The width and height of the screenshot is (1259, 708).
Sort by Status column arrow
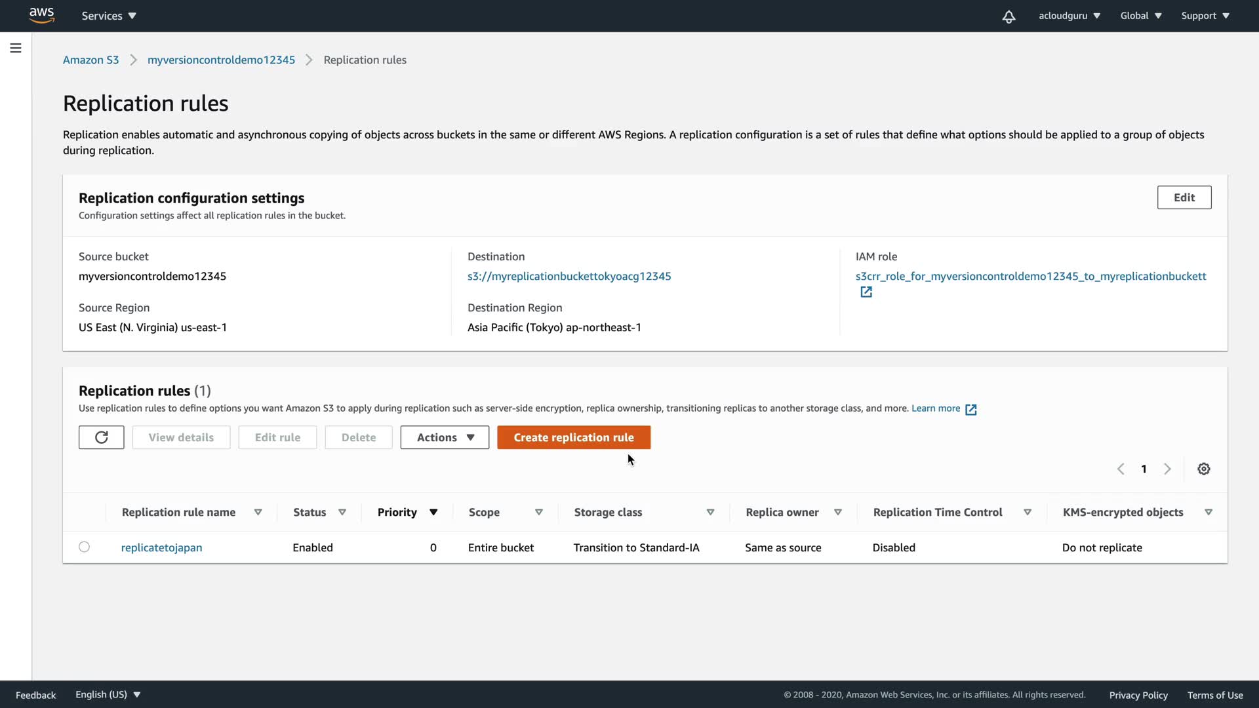(342, 512)
